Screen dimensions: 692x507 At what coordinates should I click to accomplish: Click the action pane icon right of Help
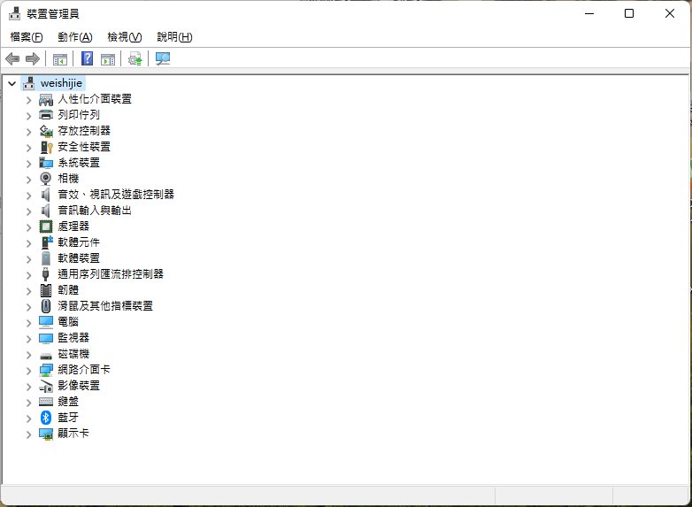[x=108, y=59]
